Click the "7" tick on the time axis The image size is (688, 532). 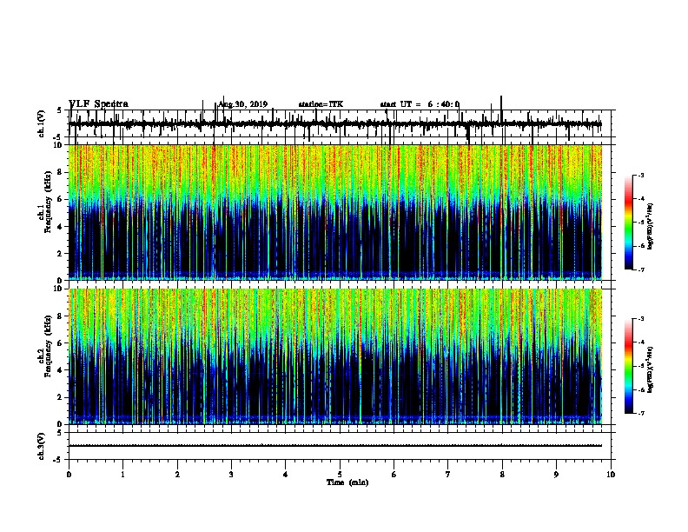click(x=448, y=475)
